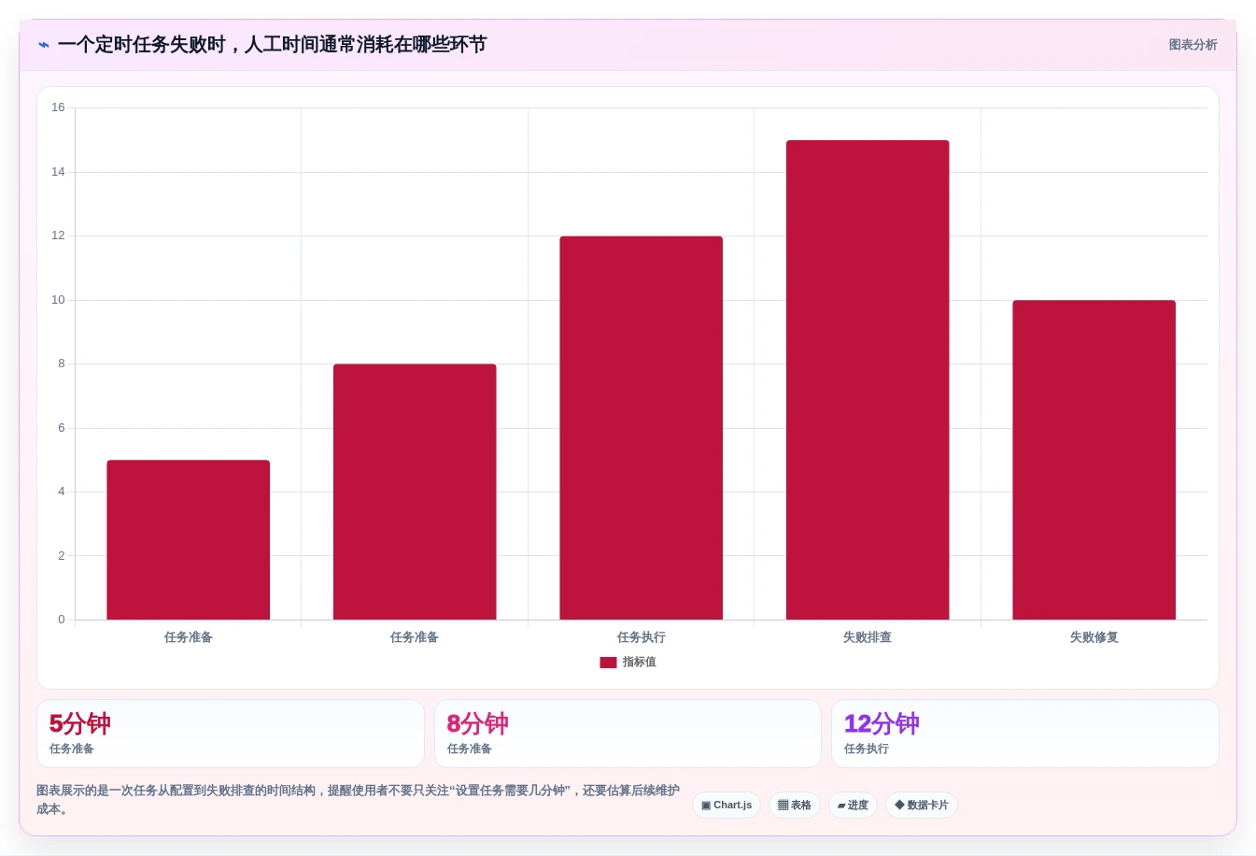Screen dimensions: 1256x856
Task: Click the y-axis tick label 0
Action: [62, 620]
